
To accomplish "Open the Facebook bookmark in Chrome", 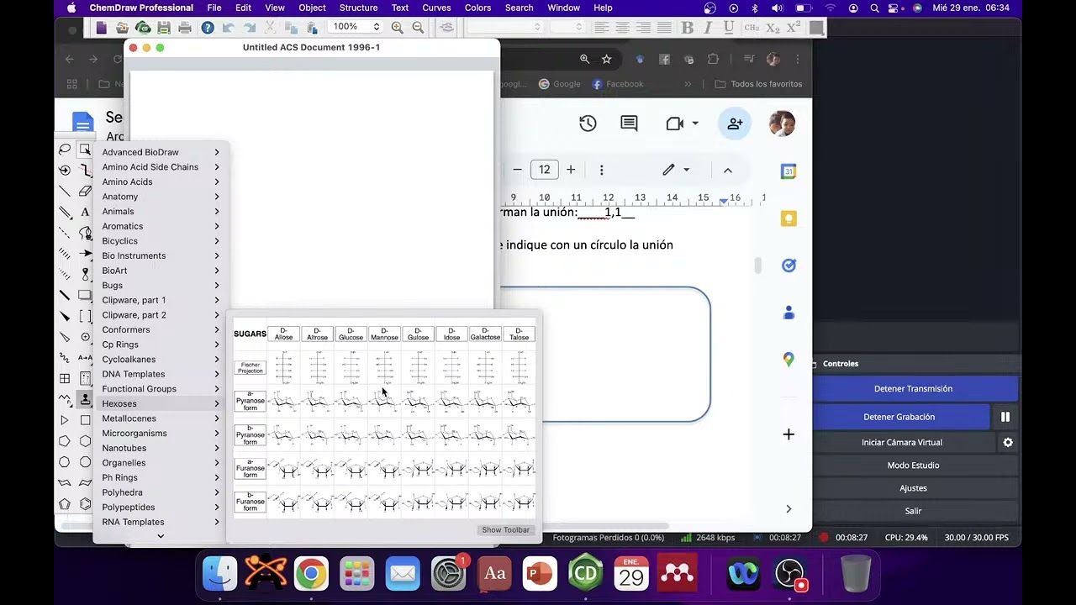I will tap(618, 84).
